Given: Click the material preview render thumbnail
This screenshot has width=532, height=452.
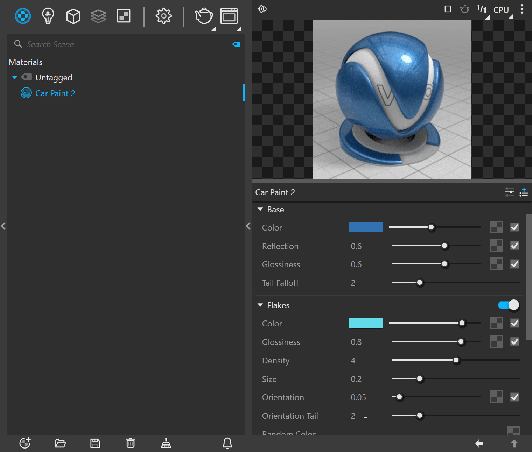Looking at the screenshot, I should pyautogui.click(x=392, y=100).
